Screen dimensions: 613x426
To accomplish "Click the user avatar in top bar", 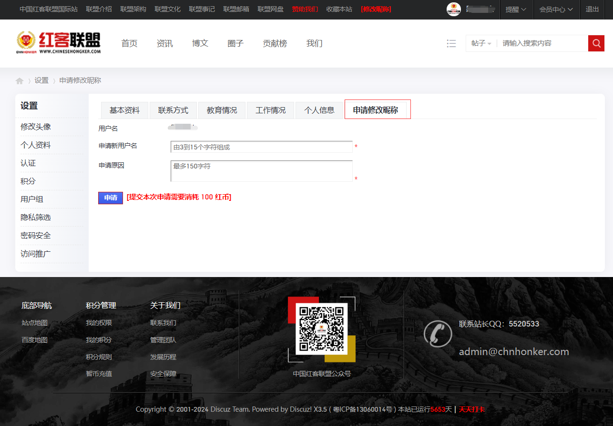I will [x=454, y=10].
